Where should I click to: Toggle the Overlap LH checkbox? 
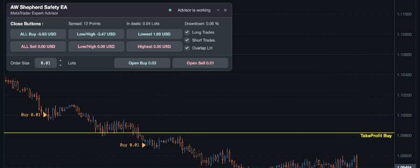[x=187, y=48]
